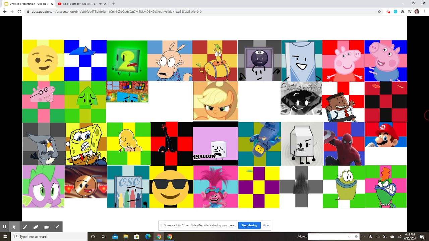The image size is (429, 241).
Task: Select the Screencastify pen drawing tool
Action: [x=25, y=227]
